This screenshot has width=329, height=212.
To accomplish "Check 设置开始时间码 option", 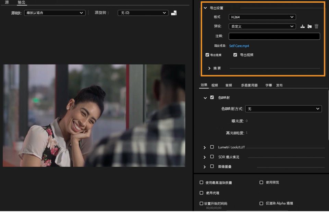I will pos(202,203).
